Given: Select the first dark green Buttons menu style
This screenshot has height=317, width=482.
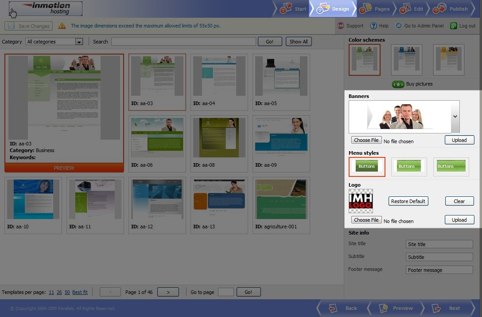Looking at the screenshot, I should tap(367, 167).
